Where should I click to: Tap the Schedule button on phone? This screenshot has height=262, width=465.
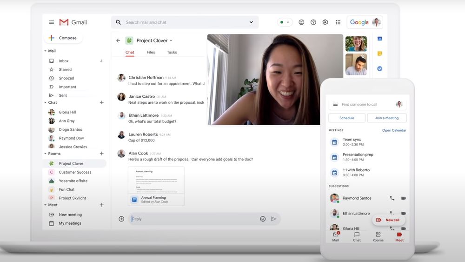(x=347, y=118)
